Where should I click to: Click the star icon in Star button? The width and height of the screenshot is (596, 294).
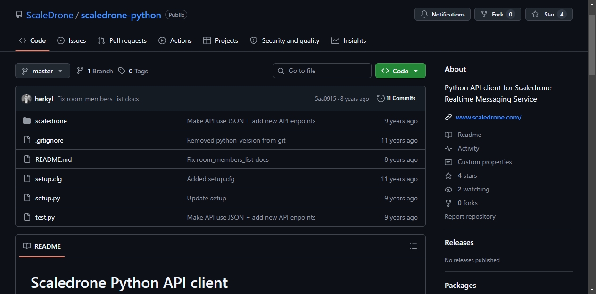pos(535,15)
